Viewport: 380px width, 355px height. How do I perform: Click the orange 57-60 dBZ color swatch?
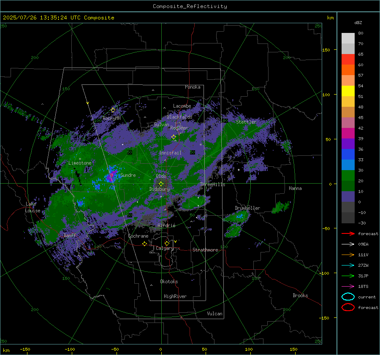[348, 70]
